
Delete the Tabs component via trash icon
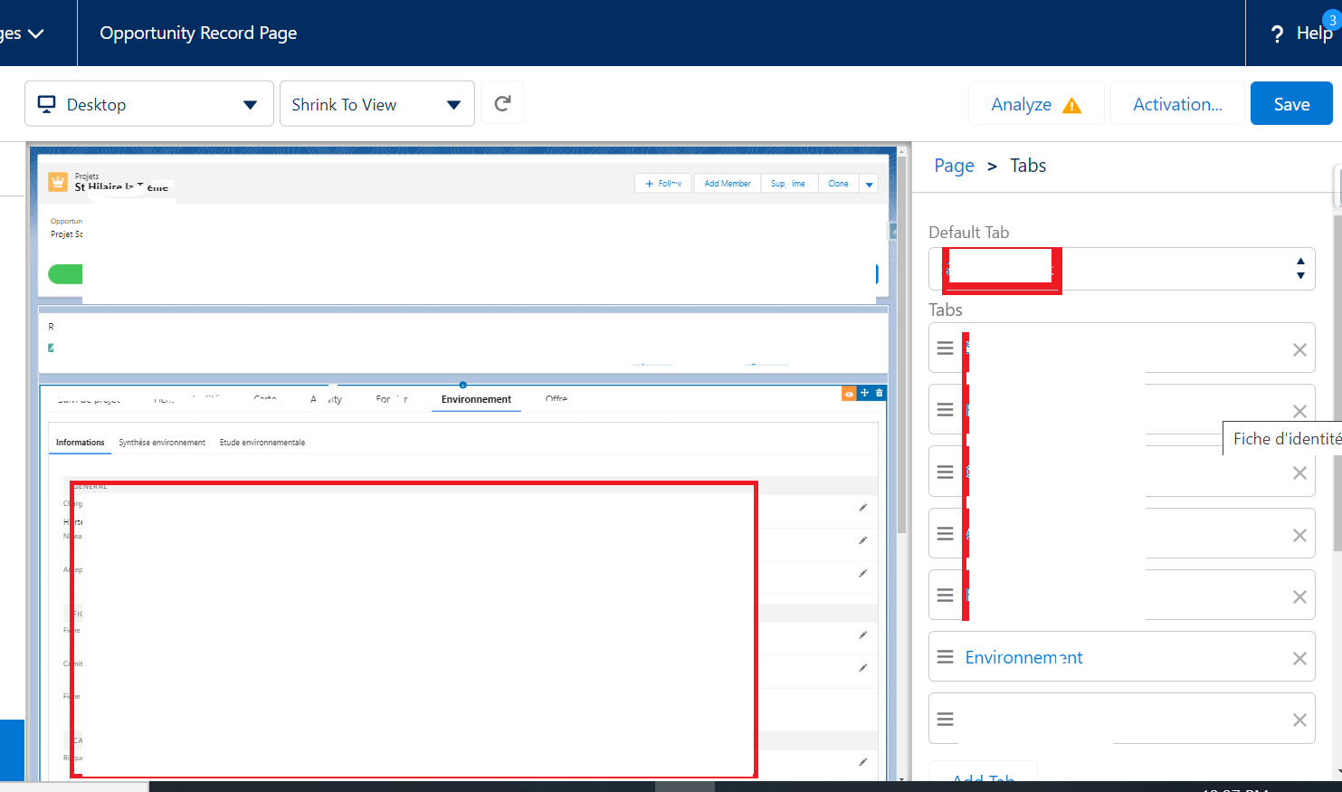pos(879,393)
